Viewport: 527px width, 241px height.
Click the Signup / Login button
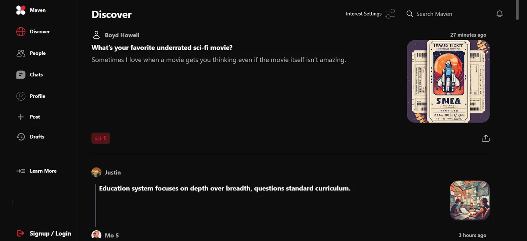(44, 233)
